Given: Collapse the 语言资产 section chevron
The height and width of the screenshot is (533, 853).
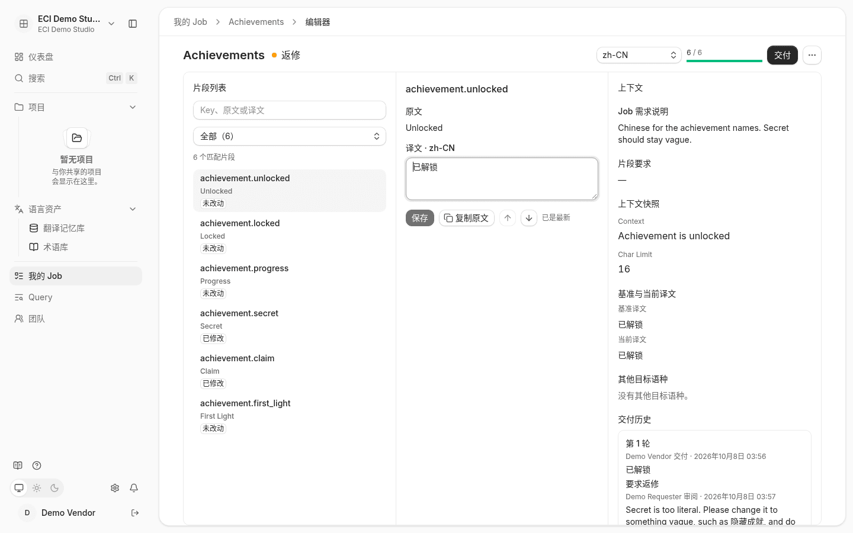Looking at the screenshot, I should click(x=133, y=209).
